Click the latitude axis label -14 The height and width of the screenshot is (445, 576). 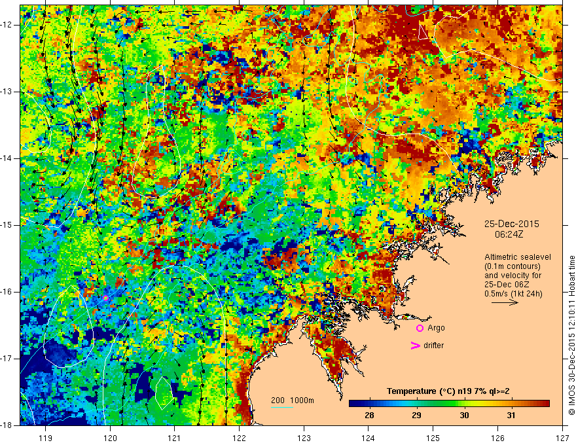pos(7,158)
